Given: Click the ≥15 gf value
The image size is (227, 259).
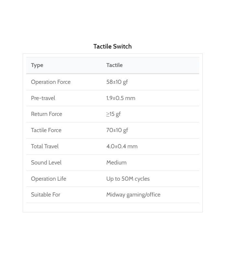Looking at the screenshot, I should (113, 114).
